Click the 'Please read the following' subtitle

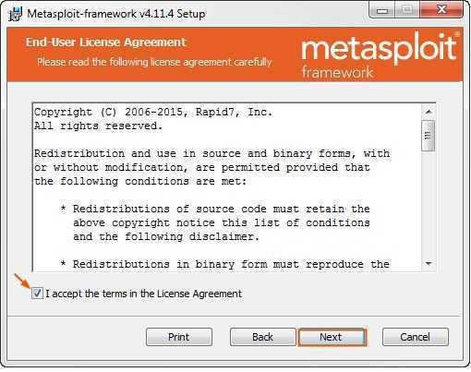click(x=154, y=62)
